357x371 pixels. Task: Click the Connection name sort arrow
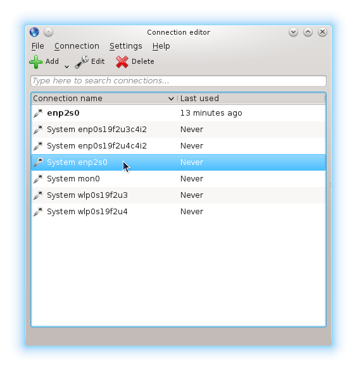[x=171, y=99]
